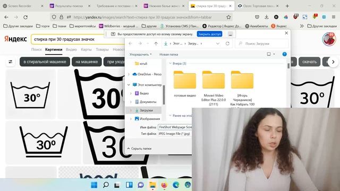Open Yandex profile avatar
The height and width of the screenshot is (191, 340).
click(x=329, y=39)
